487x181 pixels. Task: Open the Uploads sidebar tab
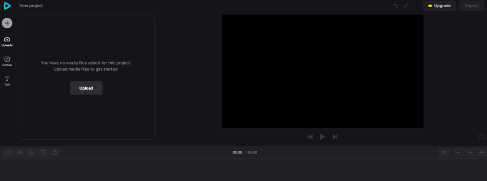(7, 41)
